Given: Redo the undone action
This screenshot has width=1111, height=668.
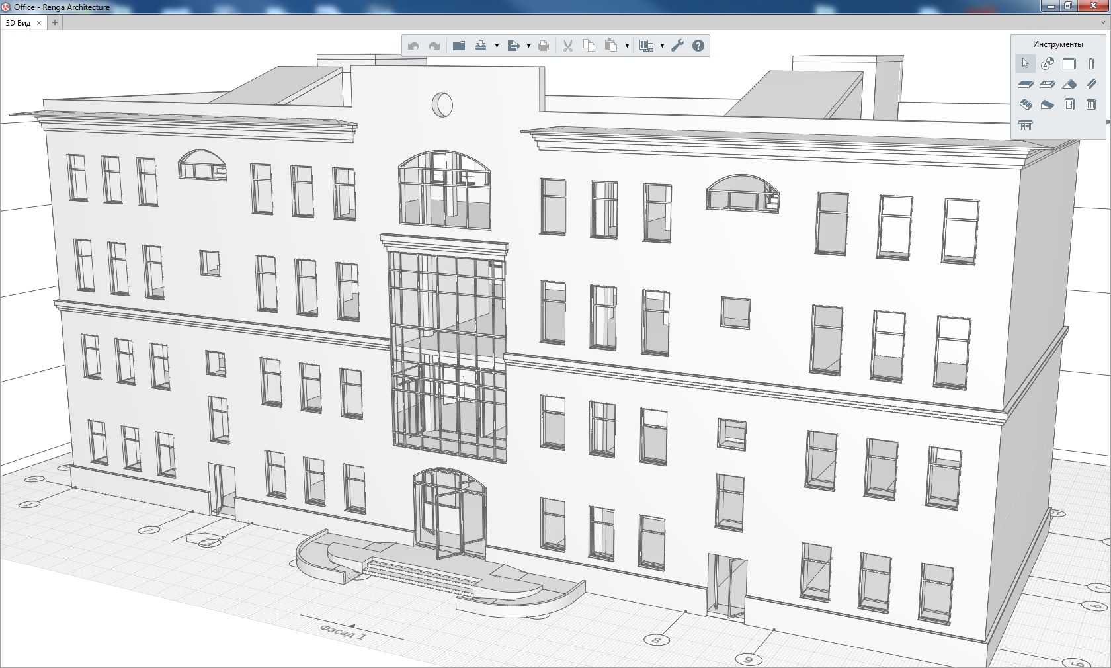Looking at the screenshot, I should coord(434,46).
